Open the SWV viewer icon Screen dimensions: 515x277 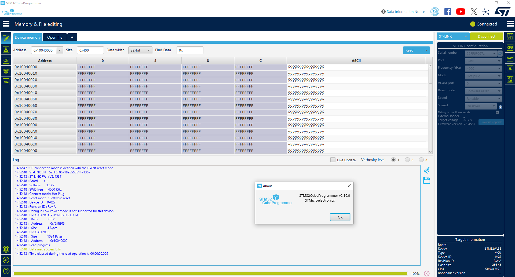[510, 58]
